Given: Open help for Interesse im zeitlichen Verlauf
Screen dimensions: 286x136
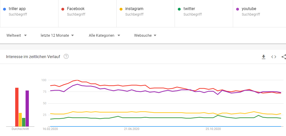Looking at the screenshot, I should tap(66, 57).
